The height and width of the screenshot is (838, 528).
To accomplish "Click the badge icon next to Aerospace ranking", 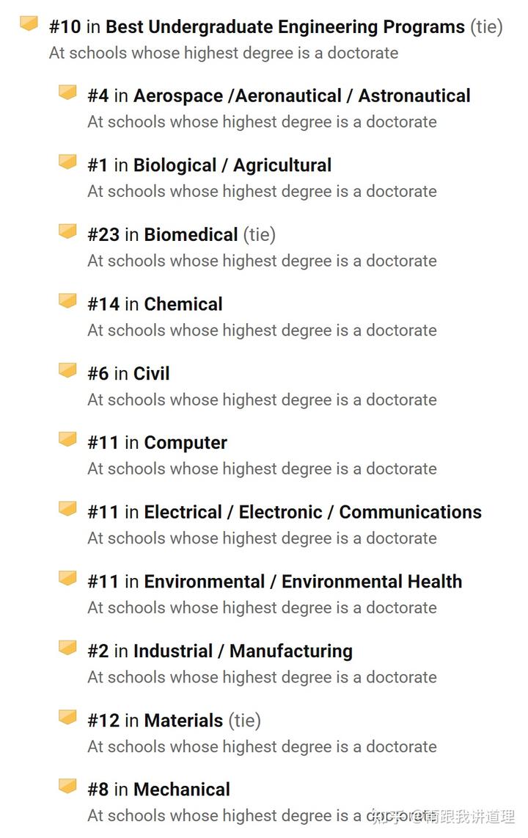I will click(x=67, y=92).
